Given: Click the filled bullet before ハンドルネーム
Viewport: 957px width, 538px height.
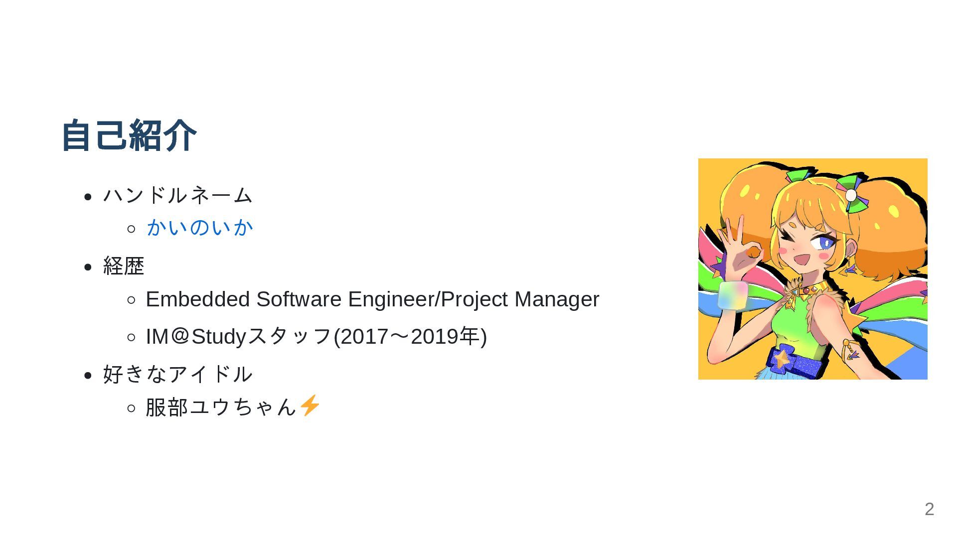Looking at the screenshot, I should 88,197.
